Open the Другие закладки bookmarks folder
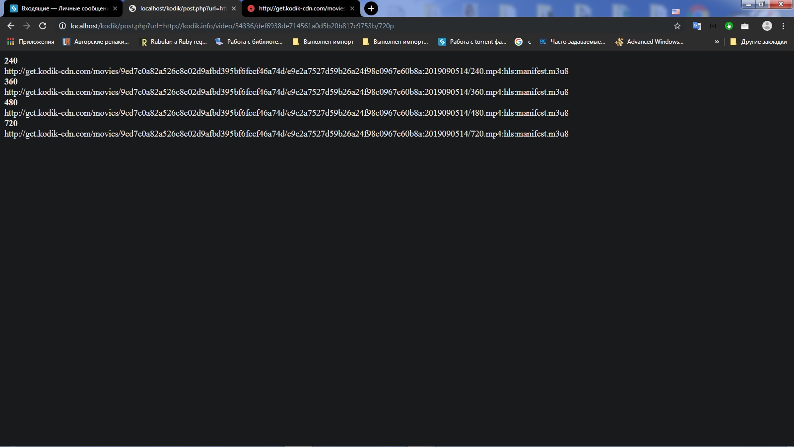This screenshot has width=794, height=447. [758, 42]
